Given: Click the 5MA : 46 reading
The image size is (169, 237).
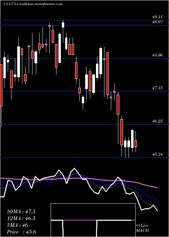Looking at the screenshot, I should point(18,225).
